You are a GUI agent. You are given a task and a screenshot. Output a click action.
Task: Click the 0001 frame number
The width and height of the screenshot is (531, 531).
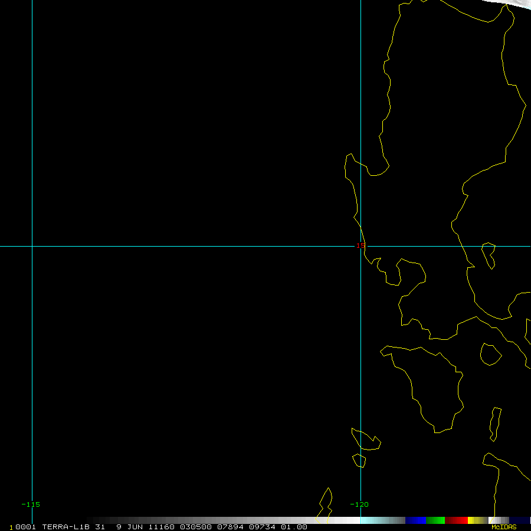[x=25, y=527]
